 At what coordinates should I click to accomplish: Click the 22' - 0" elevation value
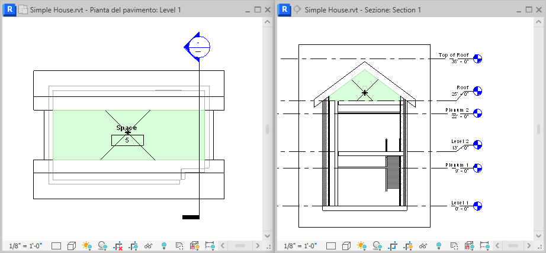(x=460, y=116)
